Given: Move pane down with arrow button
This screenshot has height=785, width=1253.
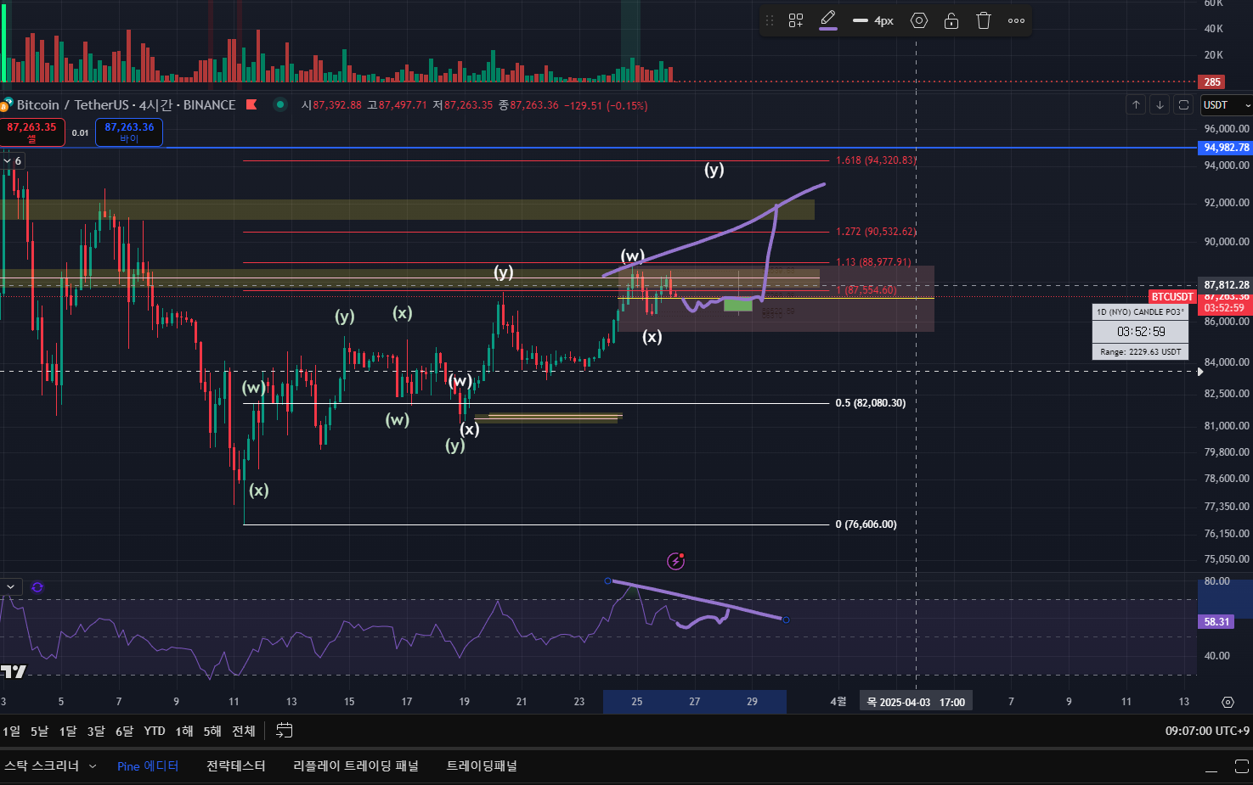Looking at the screenshot, I should point(1160,105).
